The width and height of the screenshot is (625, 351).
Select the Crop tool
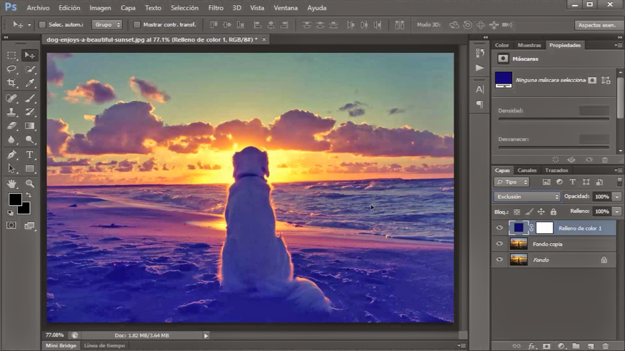[12, 83]
